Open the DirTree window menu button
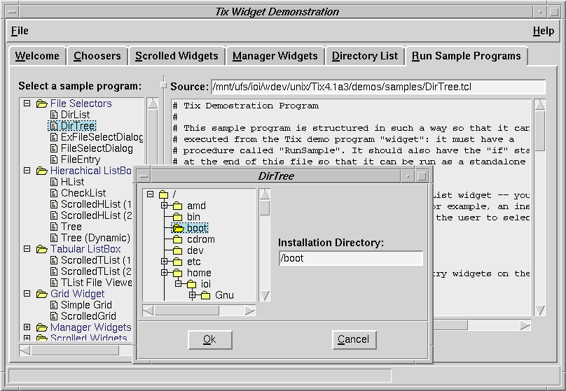566x391 pixels. click(144, 176)
